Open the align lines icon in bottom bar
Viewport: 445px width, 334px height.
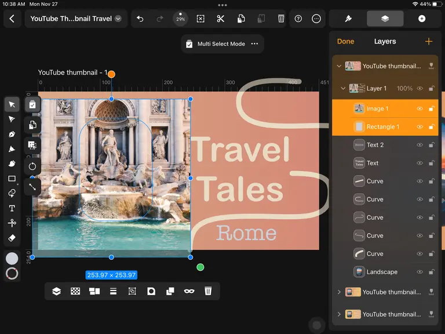113,291
